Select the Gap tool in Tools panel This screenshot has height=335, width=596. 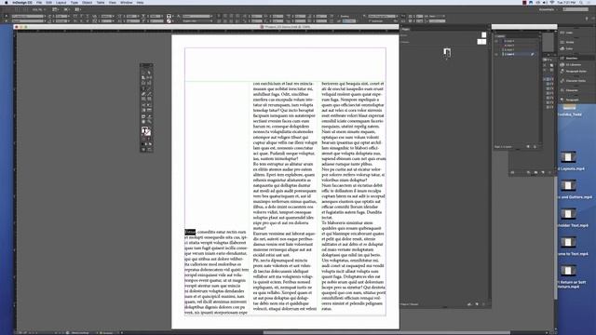pyautogui.click(x=149, y=77)
